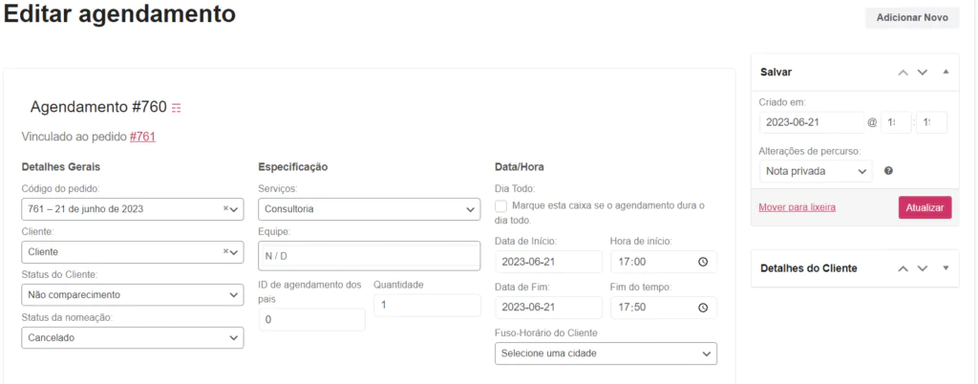Open the Serviços Consultoria dropdown
The image size is (978, 384).
(370, 209)
